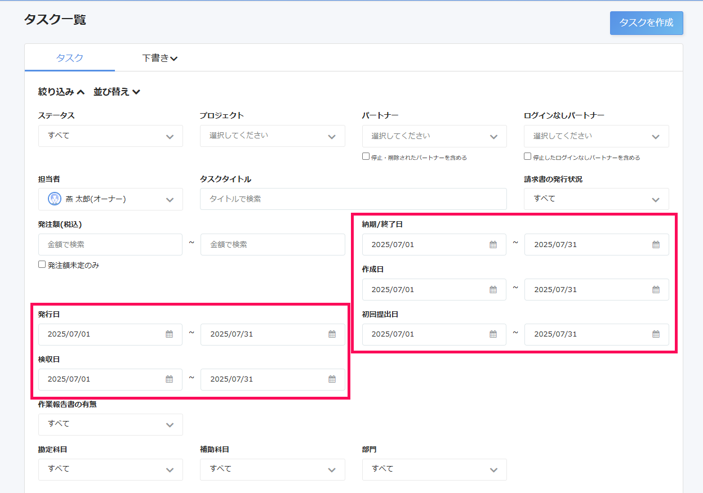Screen dimensions: 703x493
Task: Open calendar for 発行日 end date
Action: (332, 334)
